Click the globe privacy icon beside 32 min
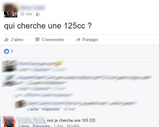The image size is (159, 127). [38, 14]
